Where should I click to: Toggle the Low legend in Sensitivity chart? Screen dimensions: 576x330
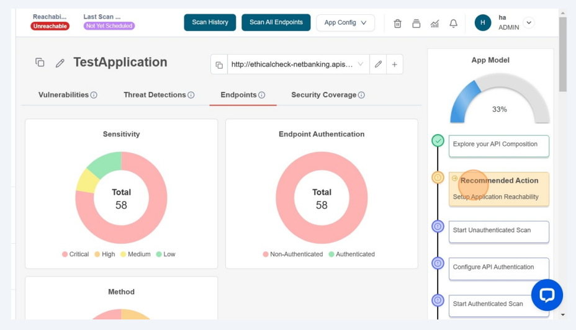tap(166, 254)
